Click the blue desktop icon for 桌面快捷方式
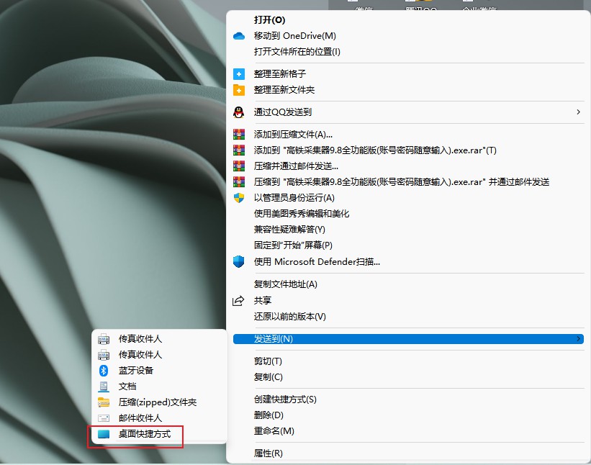This screenshot has height=465, width=591. tap(104, 434)
